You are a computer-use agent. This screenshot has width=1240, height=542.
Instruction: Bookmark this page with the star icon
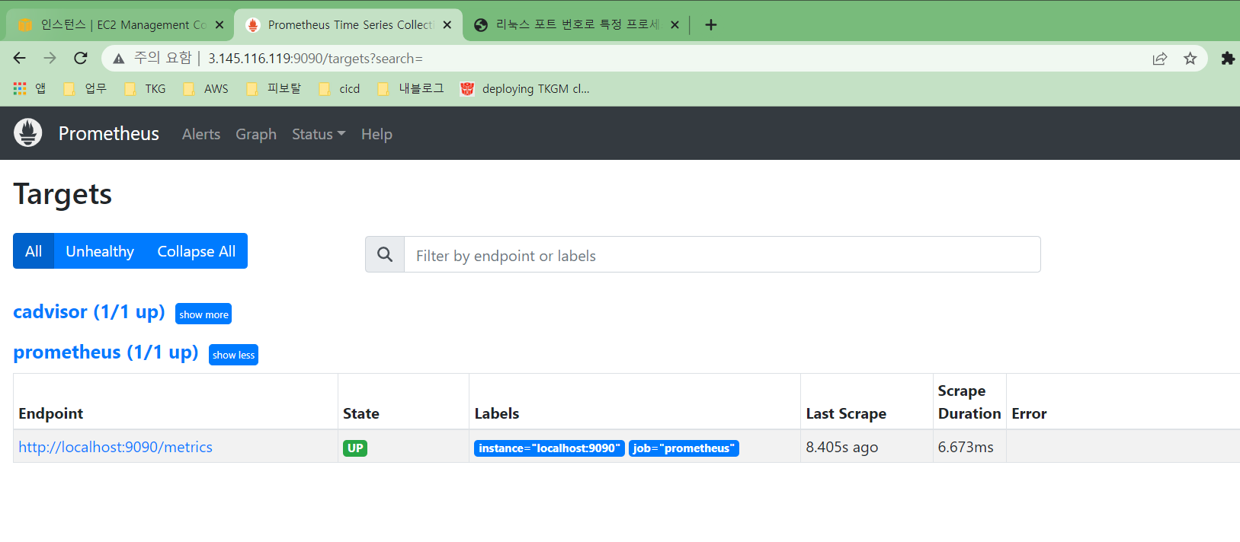(x=1190, y=59)
